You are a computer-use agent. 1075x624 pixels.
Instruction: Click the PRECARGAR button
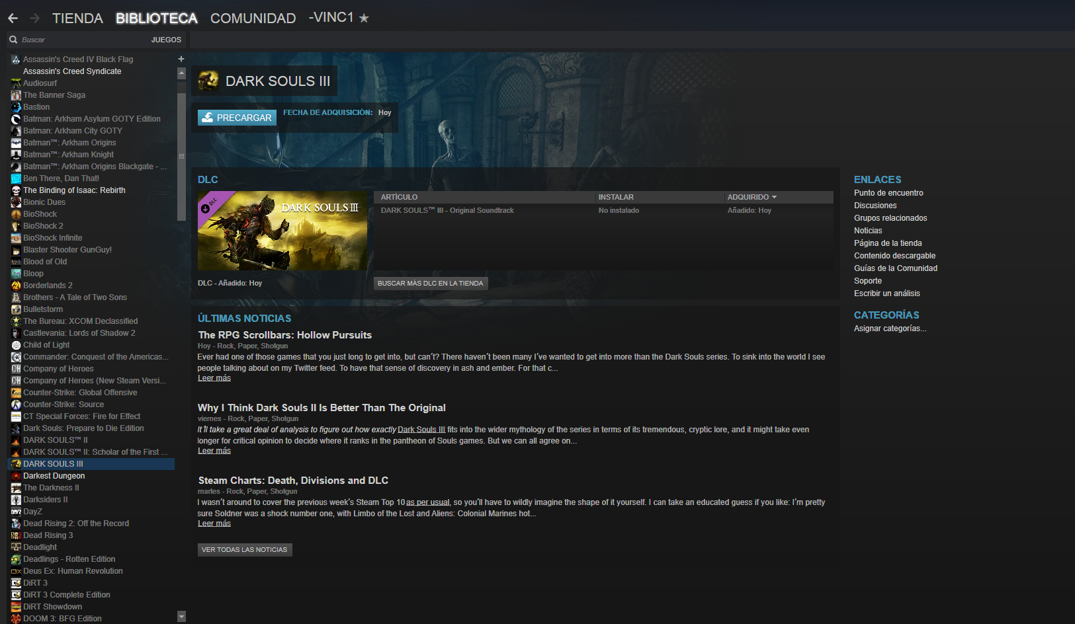(237, 118)
